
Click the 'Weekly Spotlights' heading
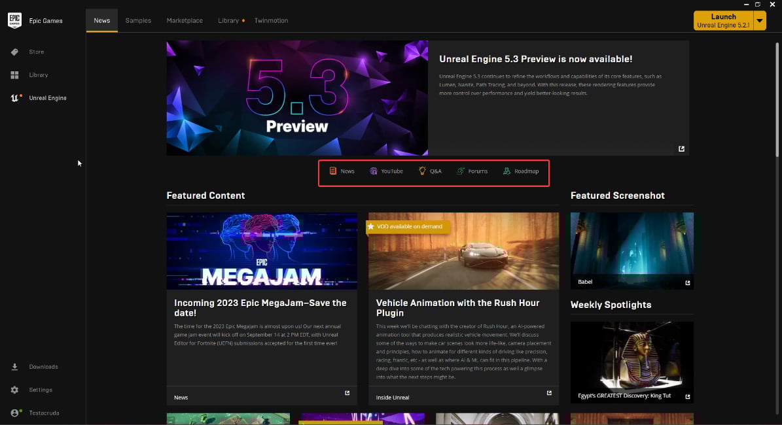pos(611,305)
